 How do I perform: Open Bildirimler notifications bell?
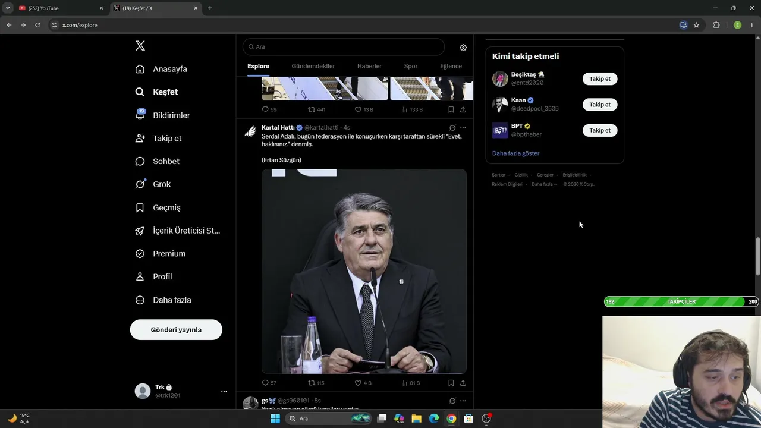163,115
